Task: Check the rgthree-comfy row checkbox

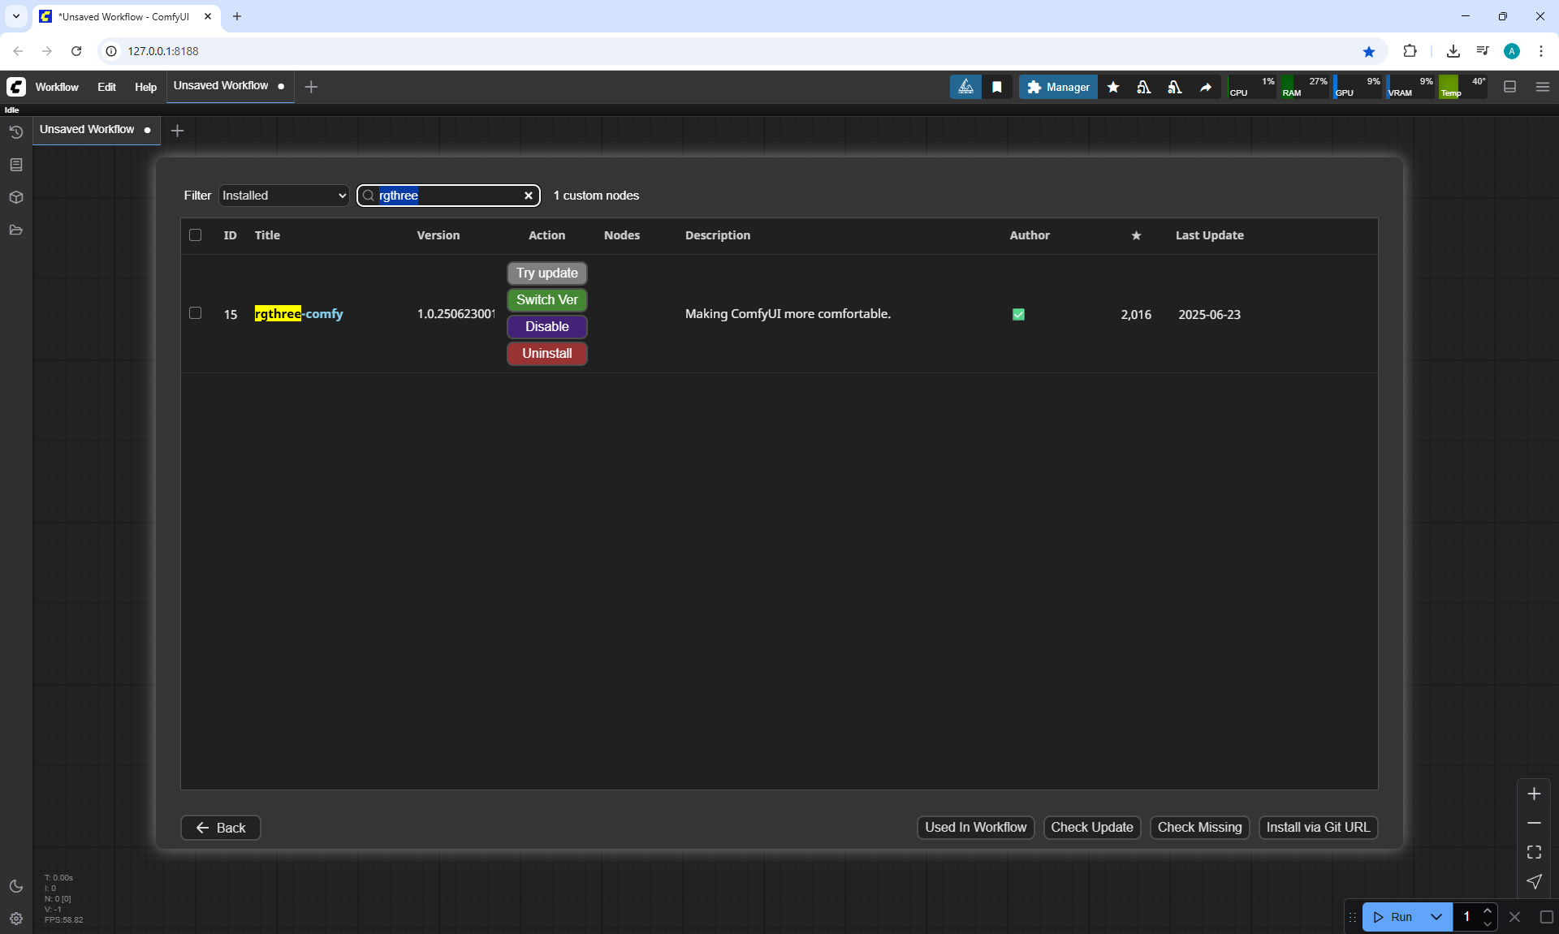Action: [195, 313]
